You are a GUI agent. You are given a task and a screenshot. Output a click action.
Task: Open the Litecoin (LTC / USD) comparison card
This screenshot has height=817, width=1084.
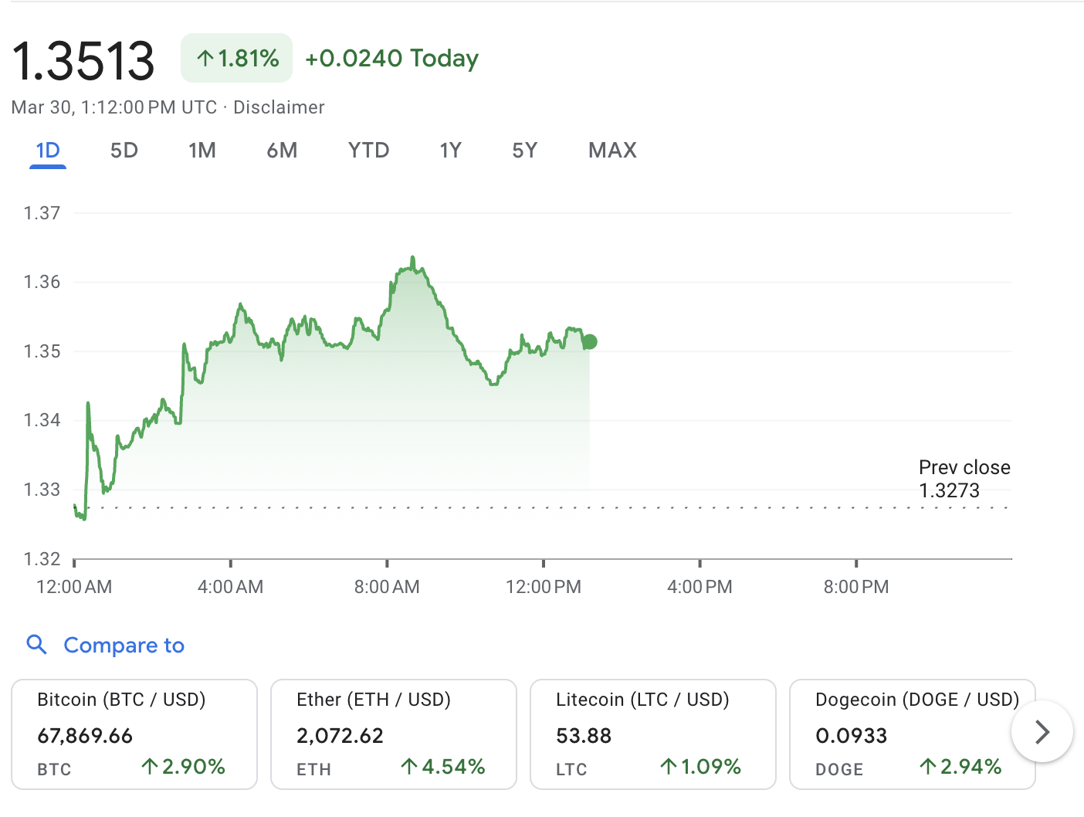(x=652, y=734)
